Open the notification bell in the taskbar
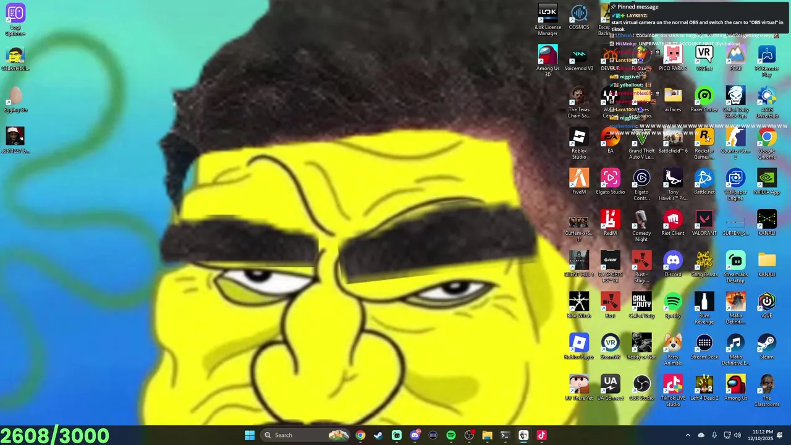791x445 pixels. (x=780, y=435)
